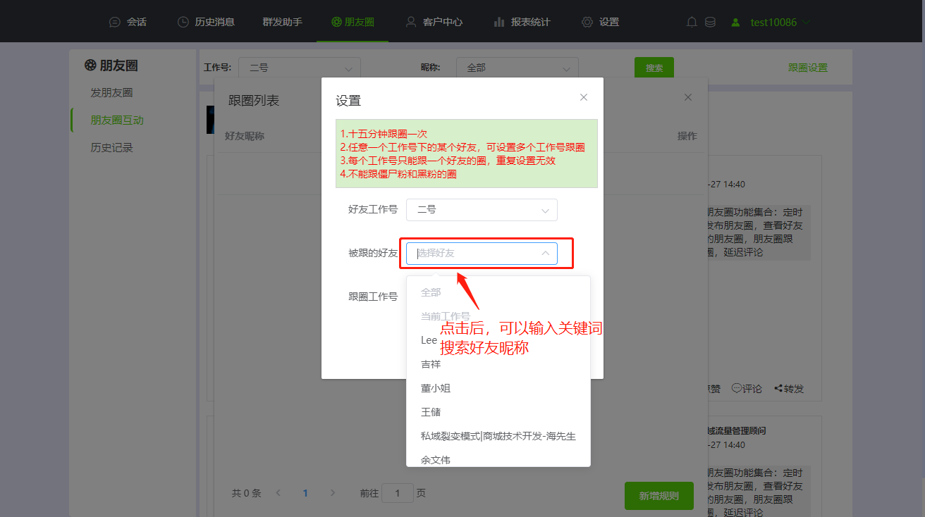Image resolution: width=925 pixels, height=517 pixels.
Task: Click the 评论 comment icon
Action: [x=736, y=388]
